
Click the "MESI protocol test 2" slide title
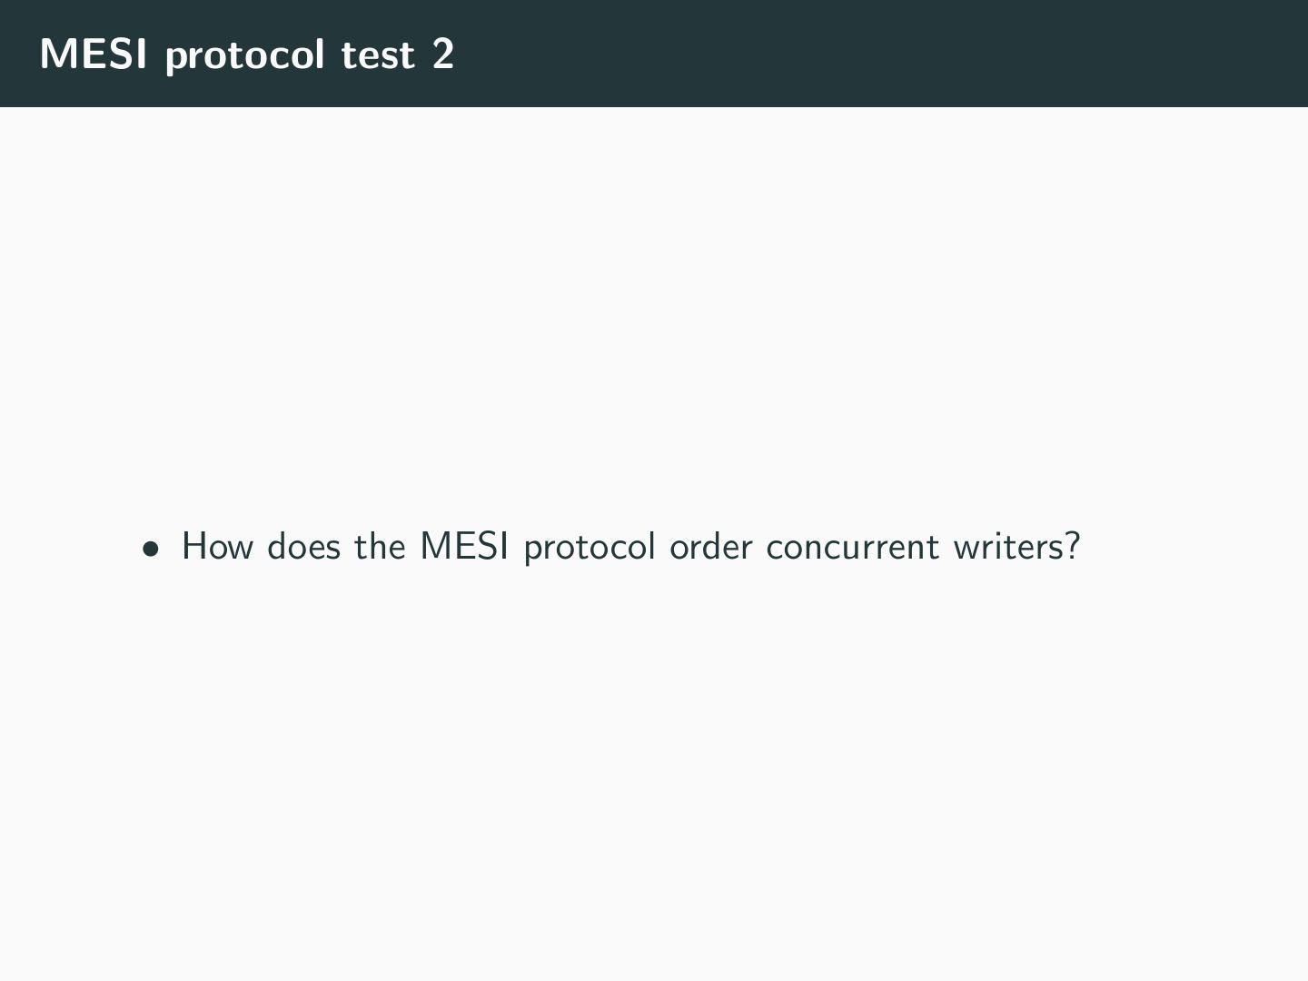click(247, 54)
